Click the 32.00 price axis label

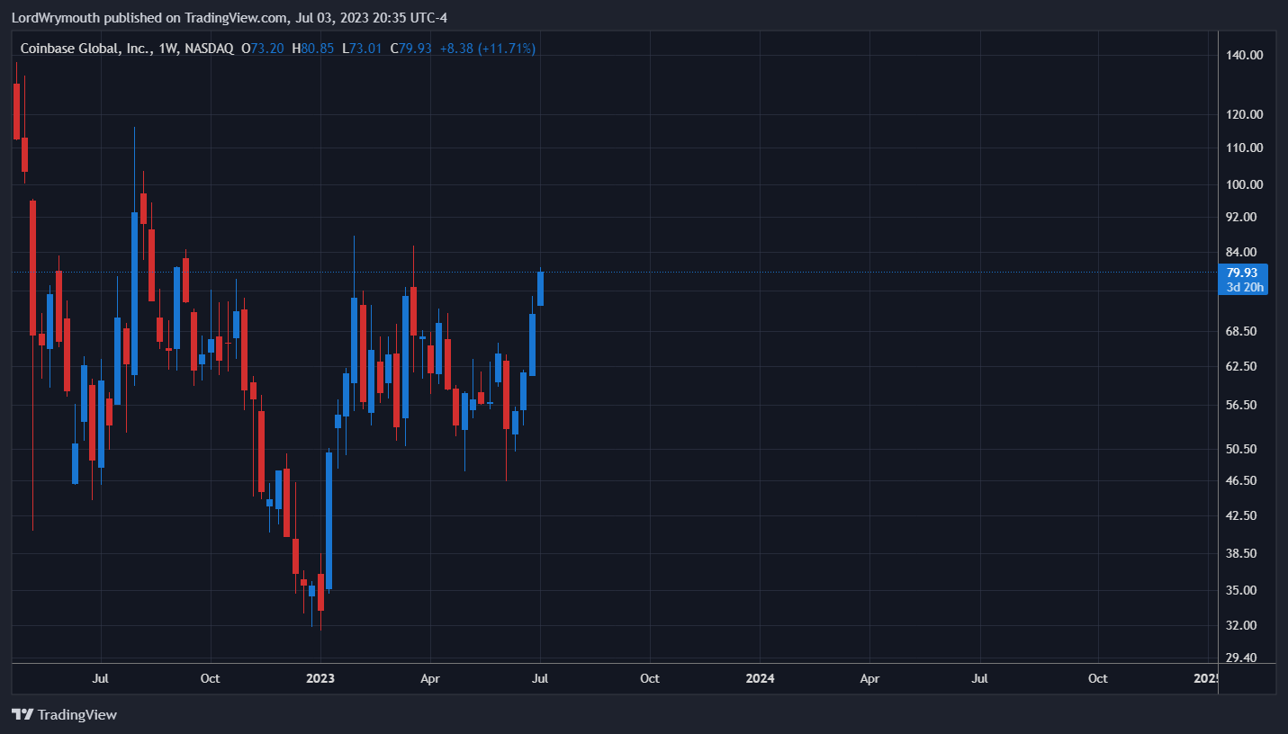(x=1242, y=625)
